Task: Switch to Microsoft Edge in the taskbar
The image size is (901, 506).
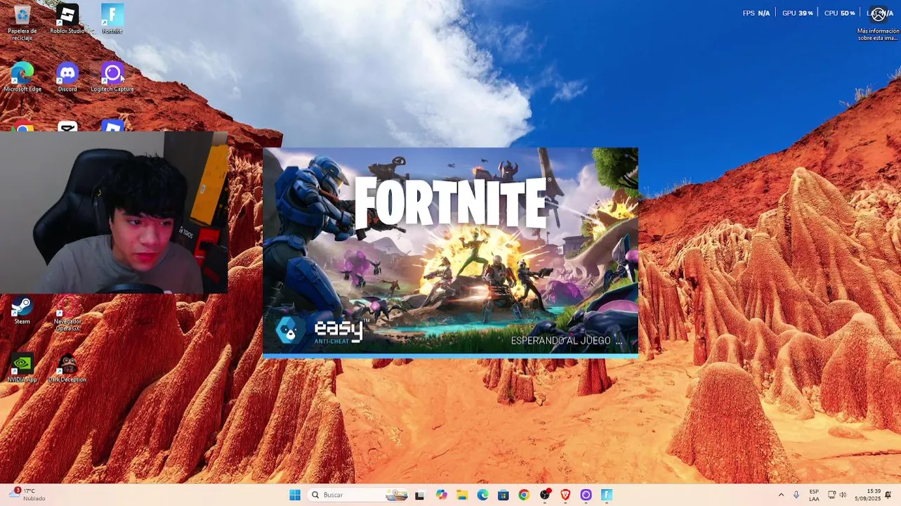Action: (482, 495)
